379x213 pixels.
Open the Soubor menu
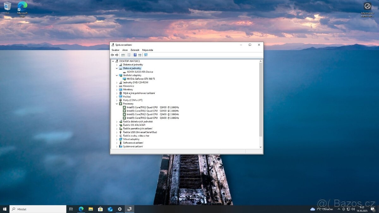tap(115, 50)
